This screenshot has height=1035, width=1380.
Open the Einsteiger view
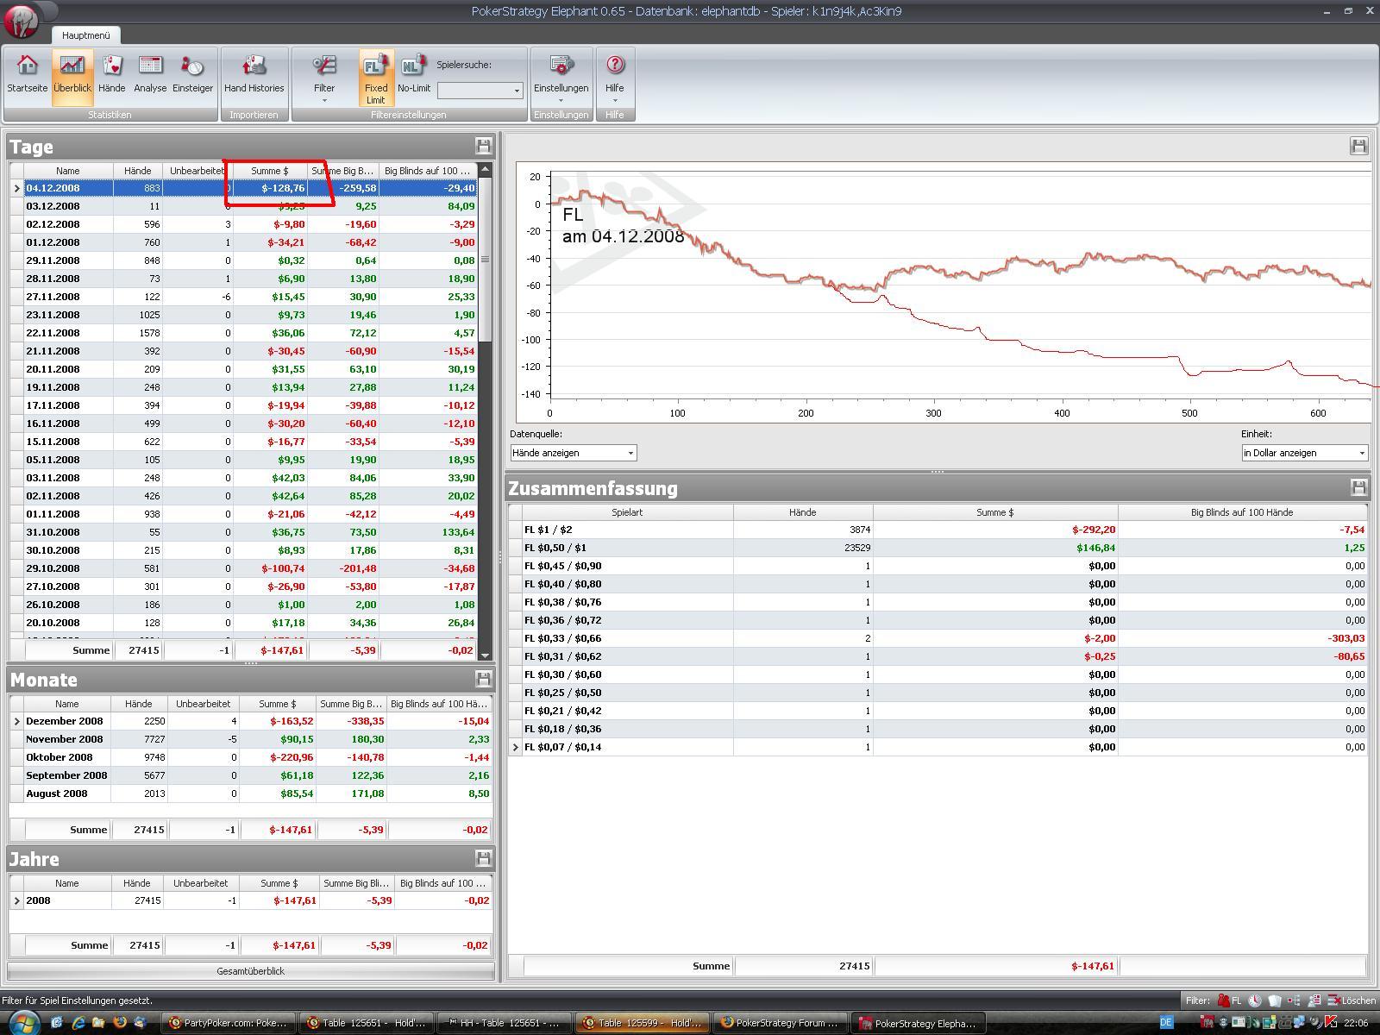click(192, 77)
